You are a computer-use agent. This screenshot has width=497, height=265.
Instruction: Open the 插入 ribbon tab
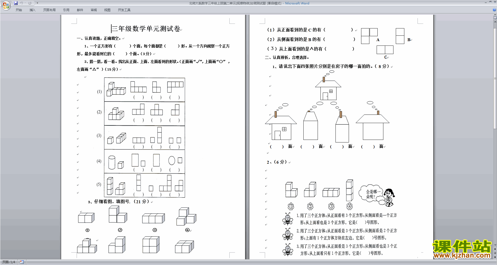tap(32, 10)
